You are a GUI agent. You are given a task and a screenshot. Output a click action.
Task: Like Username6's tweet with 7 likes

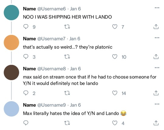click(x=115, y=27)
